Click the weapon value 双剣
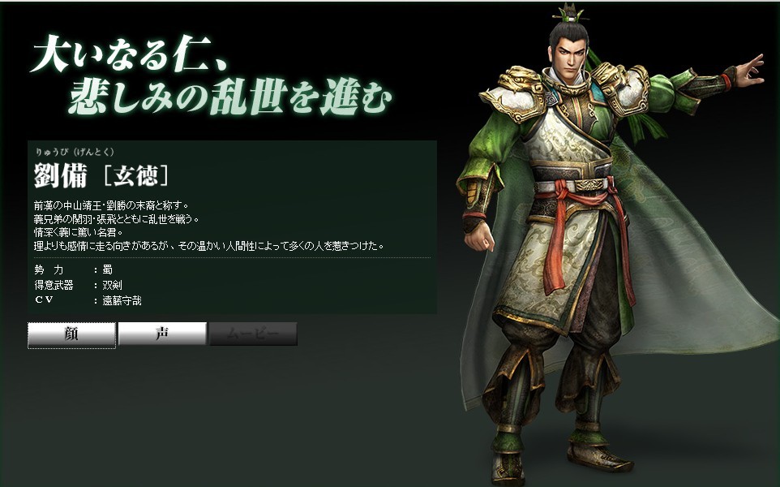Image resolution: width=780 pixels, height=487 pixels. (112, 286)
